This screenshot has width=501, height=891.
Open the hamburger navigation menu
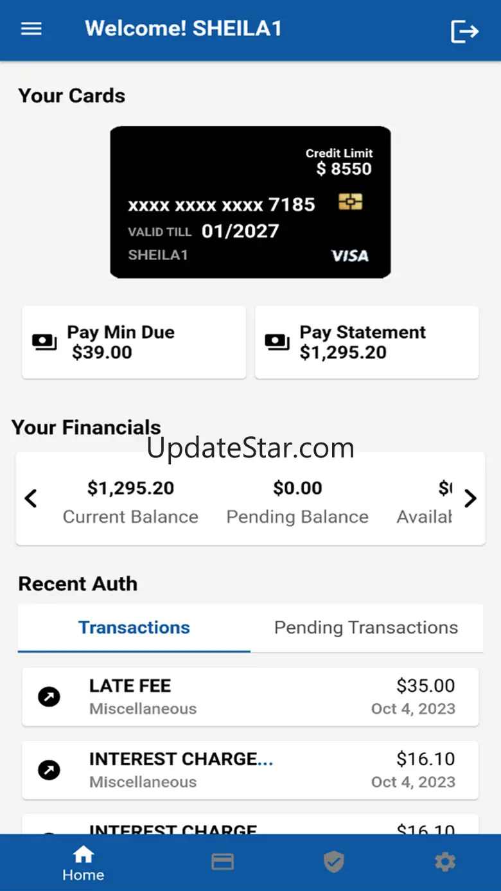(x=31, y=29)
